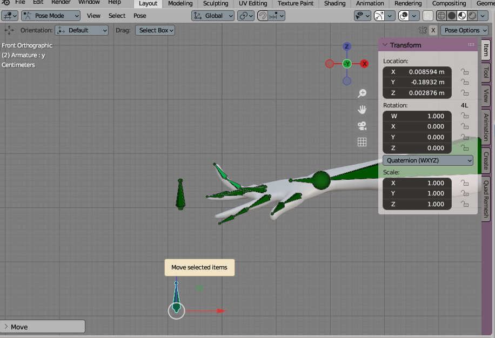Click the pose mirror icon beside X
The height and width of the screenshot is (338, 495).
pos(423,30)
